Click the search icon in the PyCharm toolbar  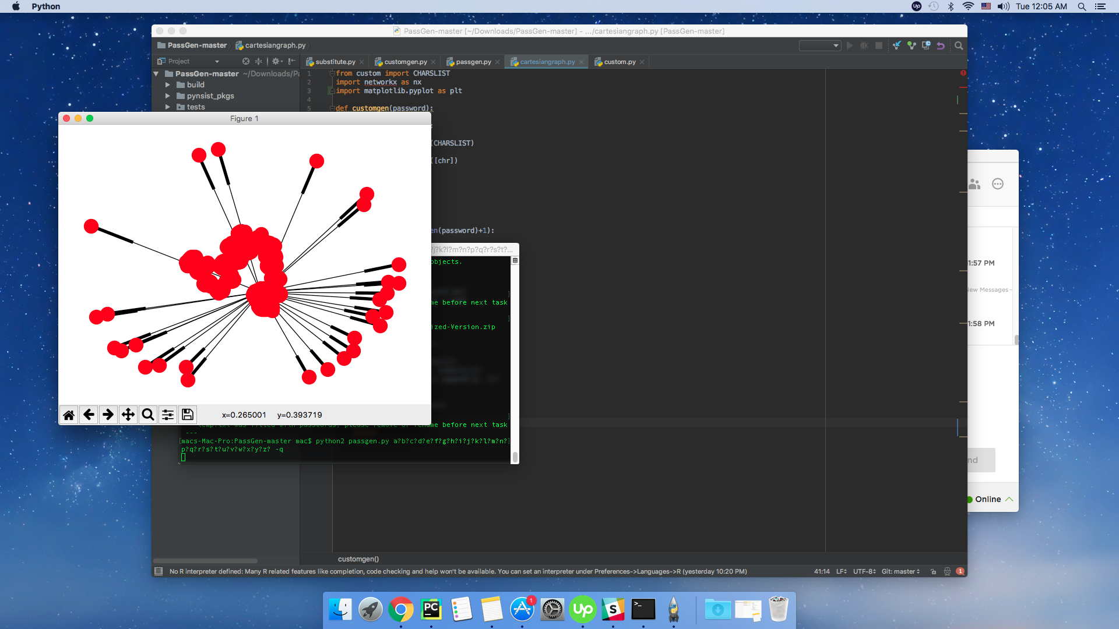click(x=959, y=45)
